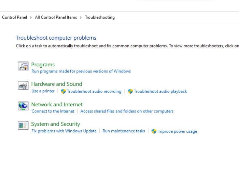Click the Hardware and Sound printer icon
Viewport: 239px width, 171px height.
23,85
